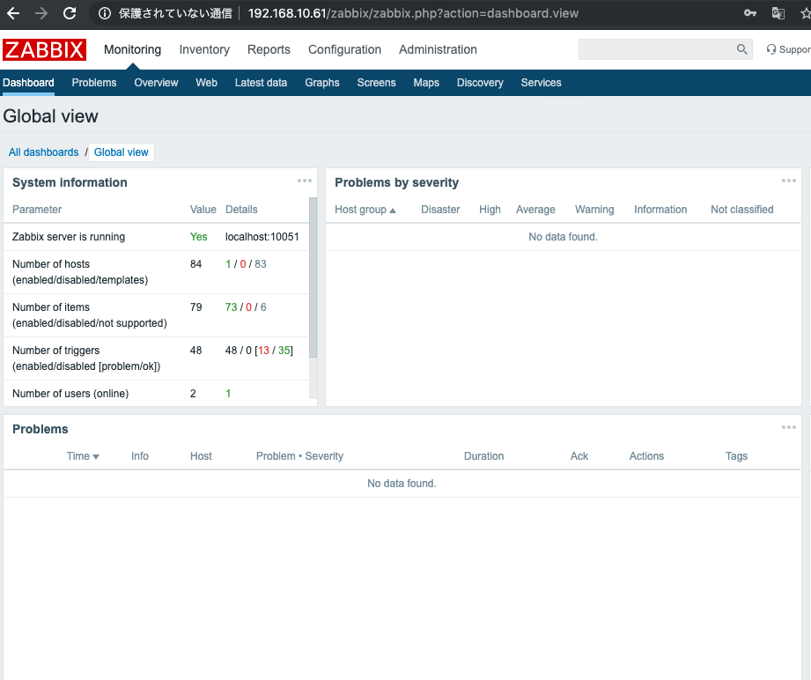Click the browser reload icon

coord(69,13)
